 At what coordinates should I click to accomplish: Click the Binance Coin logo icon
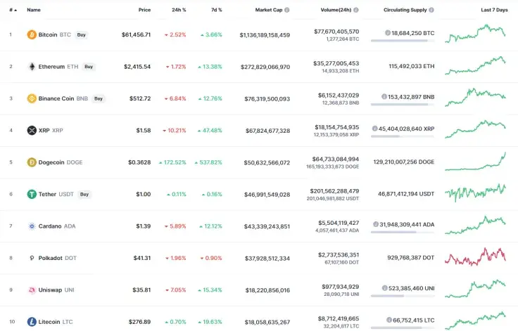click(x=32, y=98)
